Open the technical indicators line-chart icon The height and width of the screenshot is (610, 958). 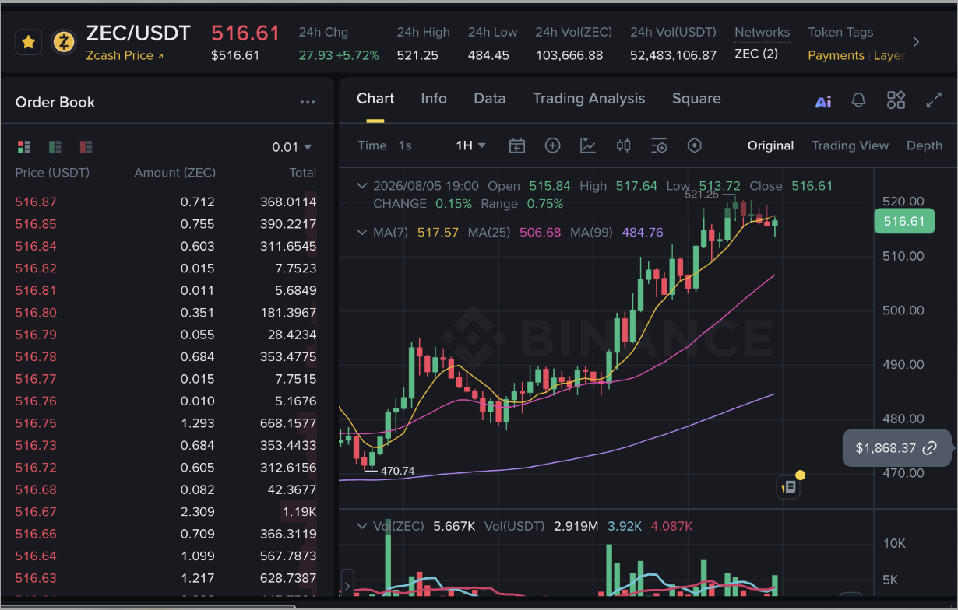588,145
